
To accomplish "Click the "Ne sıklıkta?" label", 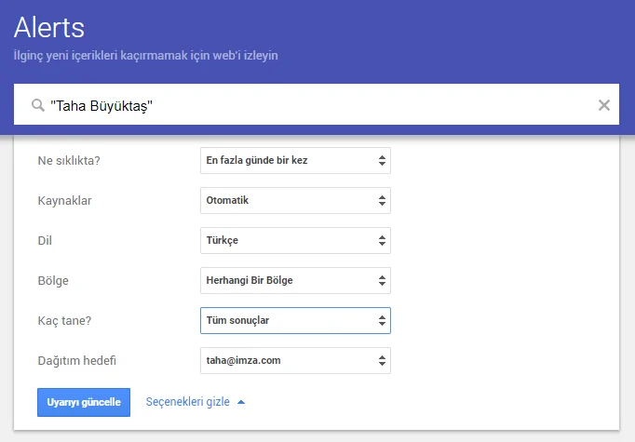I will (x=69, y=161).
